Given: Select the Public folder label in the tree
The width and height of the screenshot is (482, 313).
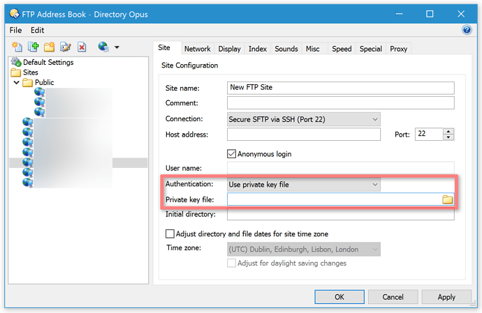Looking at the screenshot, I should coord(44,82).
